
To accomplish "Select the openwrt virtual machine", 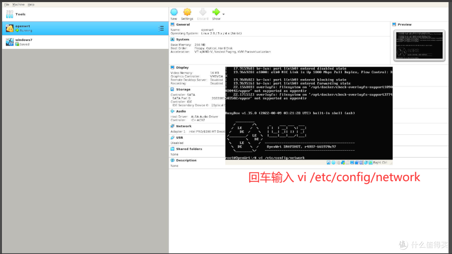I will pyautogui.click(x=85, y=28).
